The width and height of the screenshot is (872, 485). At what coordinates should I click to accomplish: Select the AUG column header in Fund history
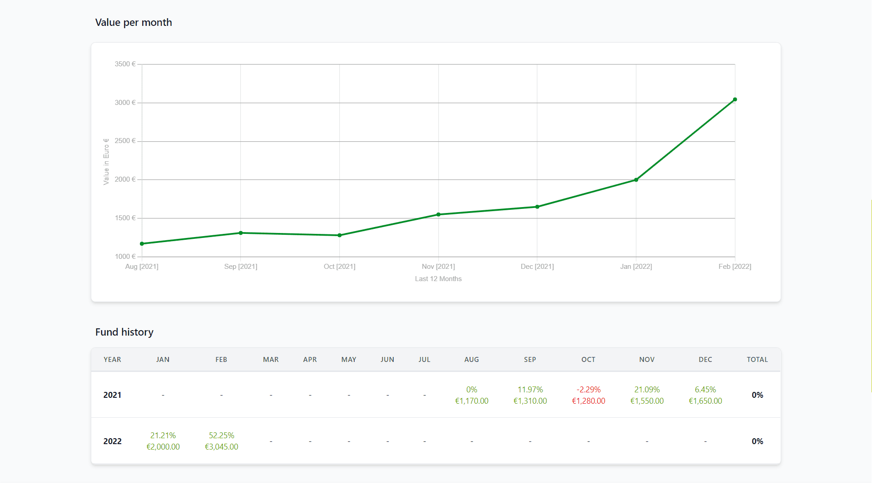coord(471,360)
